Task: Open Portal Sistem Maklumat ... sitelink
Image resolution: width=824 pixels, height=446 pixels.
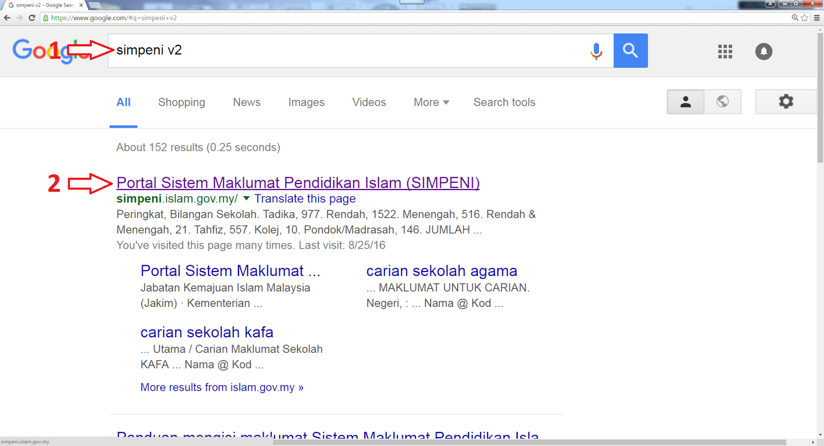Action: click(x=230, y=271)
